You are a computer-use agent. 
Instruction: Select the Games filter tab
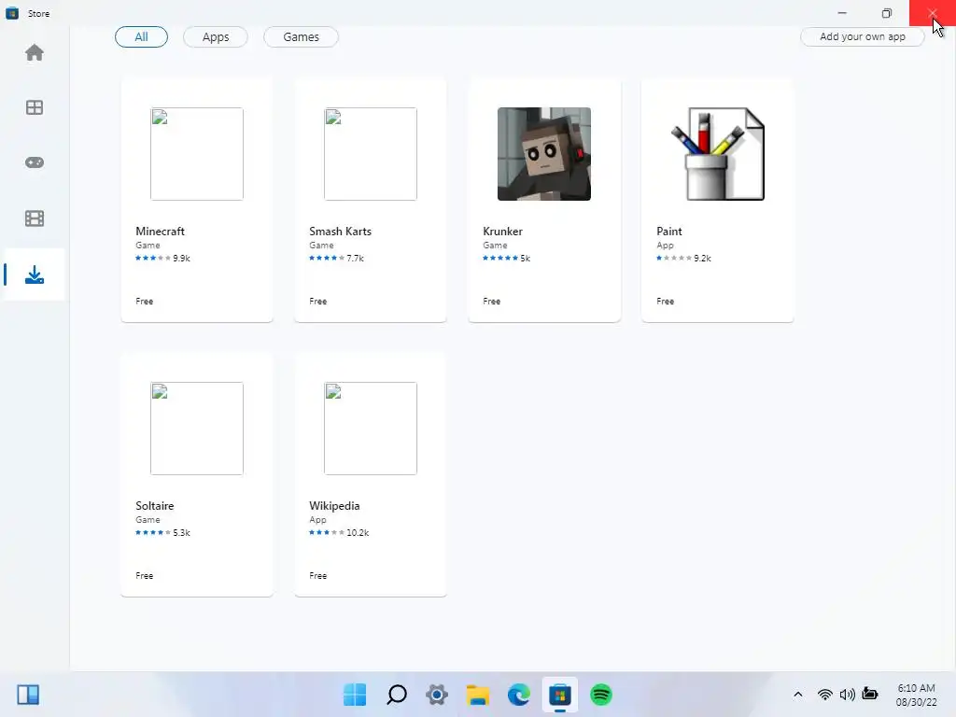pyautogui.click(x=301, y=37)
